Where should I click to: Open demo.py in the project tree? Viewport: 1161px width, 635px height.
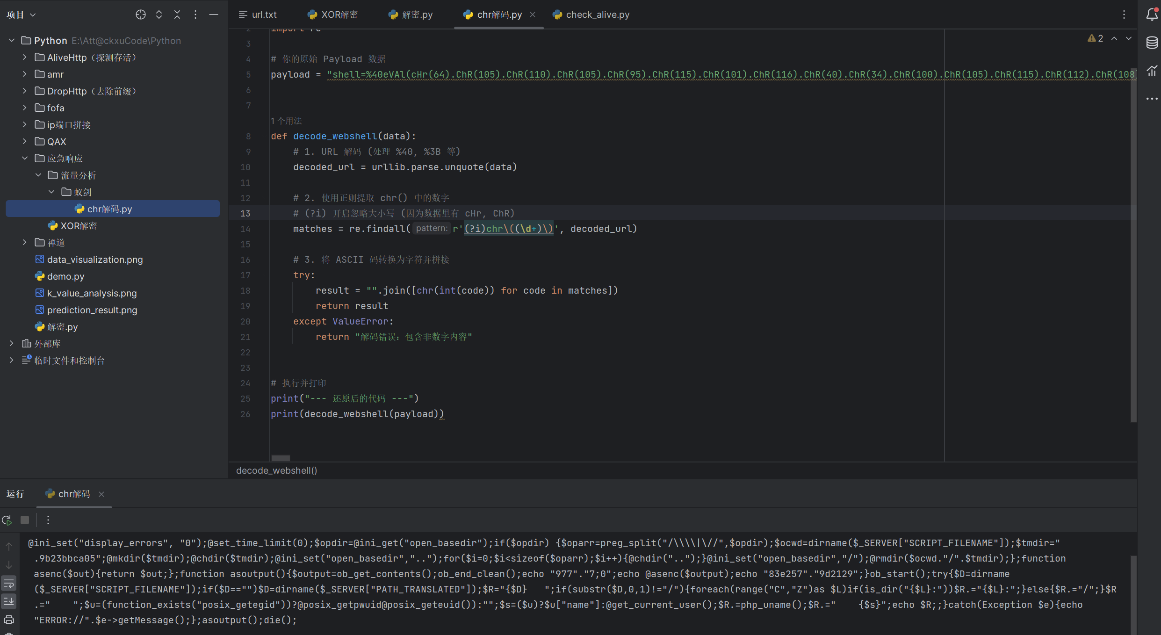(65, 276)
